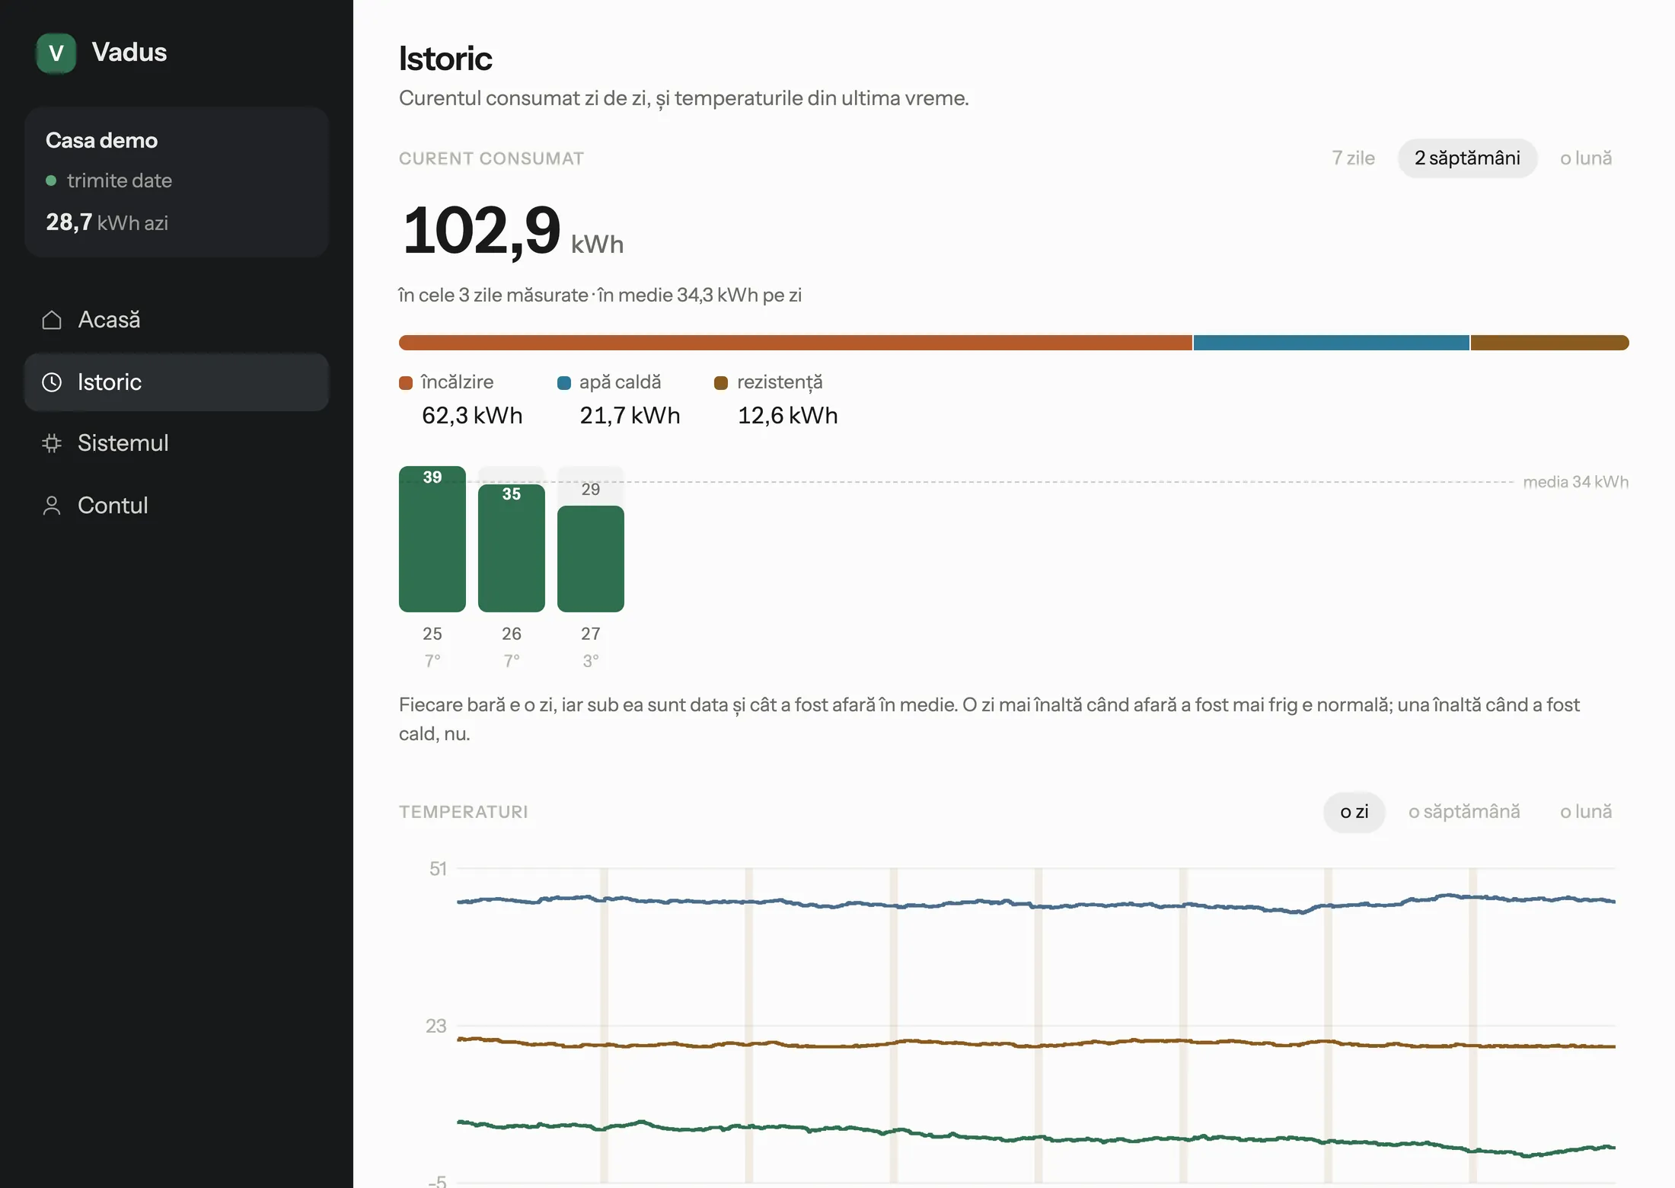Click the '21,7 kWh' hot water value
This screenshot has height=1188, width=1675.
tap(630, 416)
